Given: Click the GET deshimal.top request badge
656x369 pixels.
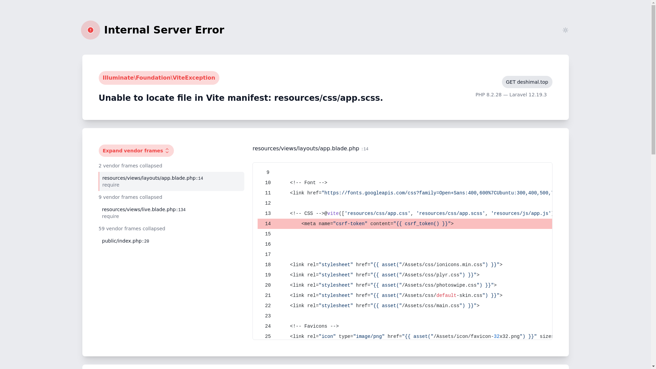Looking at the screenshot, I should tap(527, 82).
